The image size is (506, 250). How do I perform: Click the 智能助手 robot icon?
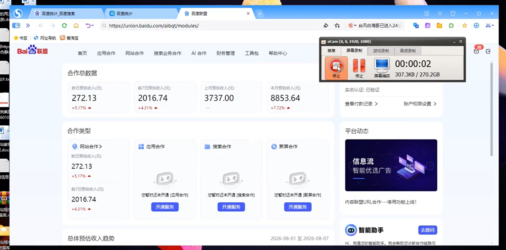point(351,230)
